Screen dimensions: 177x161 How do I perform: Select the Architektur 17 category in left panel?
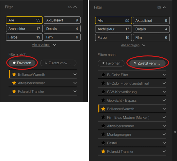(x=24, y=29)
